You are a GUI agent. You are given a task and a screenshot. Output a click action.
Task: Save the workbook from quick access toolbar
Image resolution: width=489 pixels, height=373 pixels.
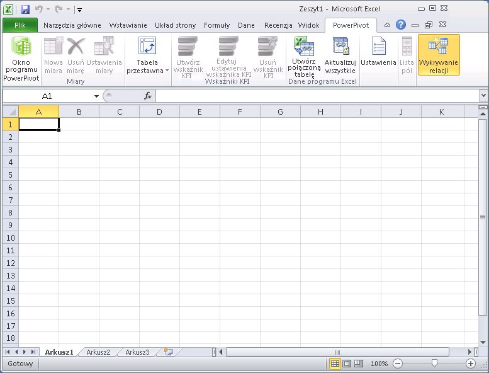[x=25, y=9]
